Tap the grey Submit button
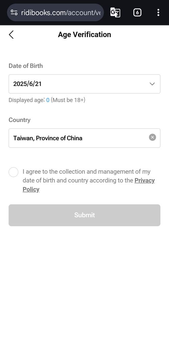The width and height of the screenshot is (169, 348). tap(84, 215)
